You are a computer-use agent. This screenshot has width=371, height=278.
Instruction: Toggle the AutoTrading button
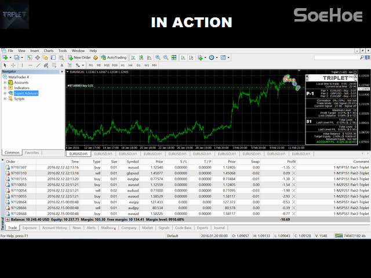tap(113, 58)
